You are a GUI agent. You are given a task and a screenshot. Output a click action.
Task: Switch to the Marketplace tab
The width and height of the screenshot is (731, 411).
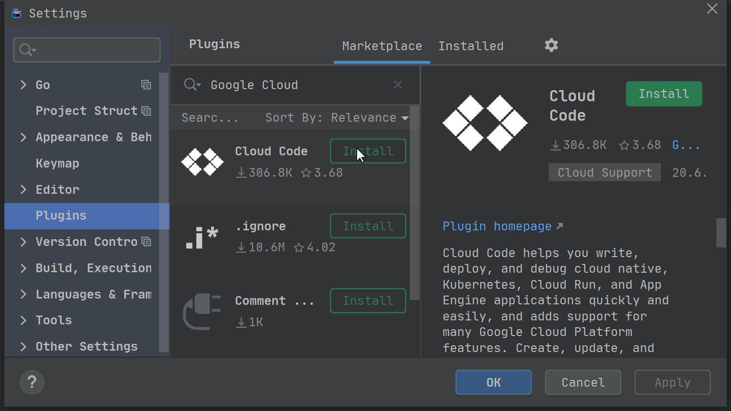point(382,46)
